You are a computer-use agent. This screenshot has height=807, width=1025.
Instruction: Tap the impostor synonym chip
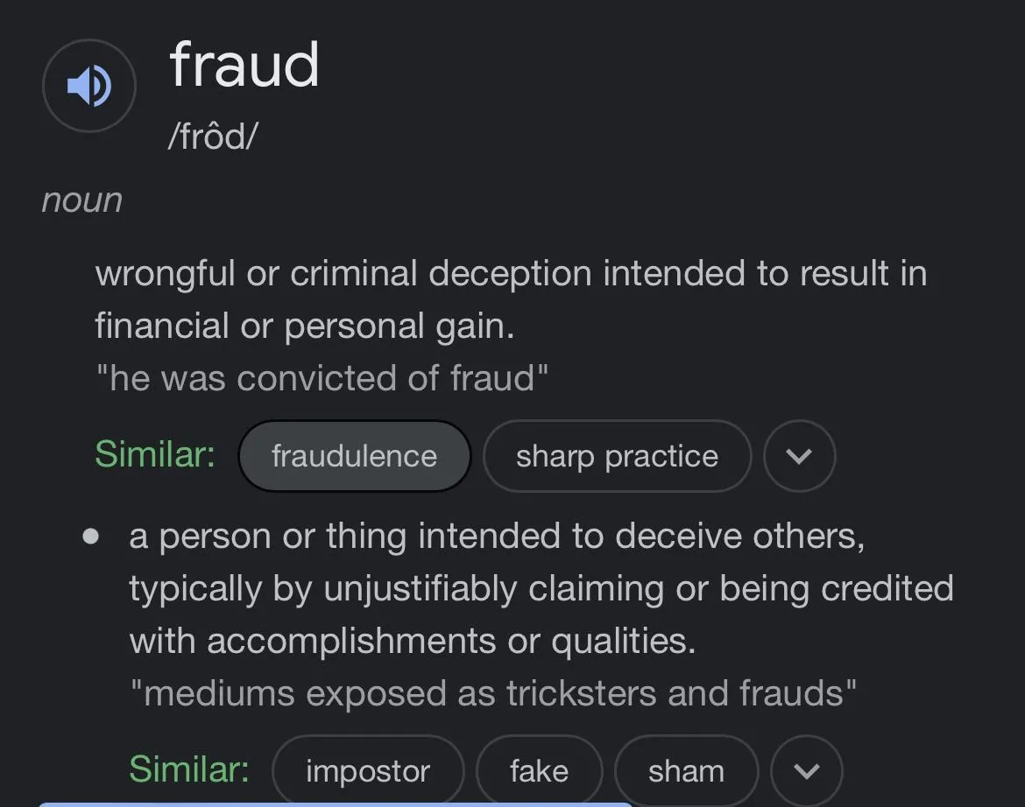(368, 771)
